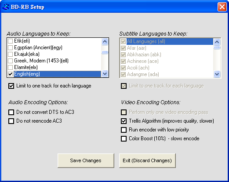Select the Efik(efi) list row text

click(22, 41)
